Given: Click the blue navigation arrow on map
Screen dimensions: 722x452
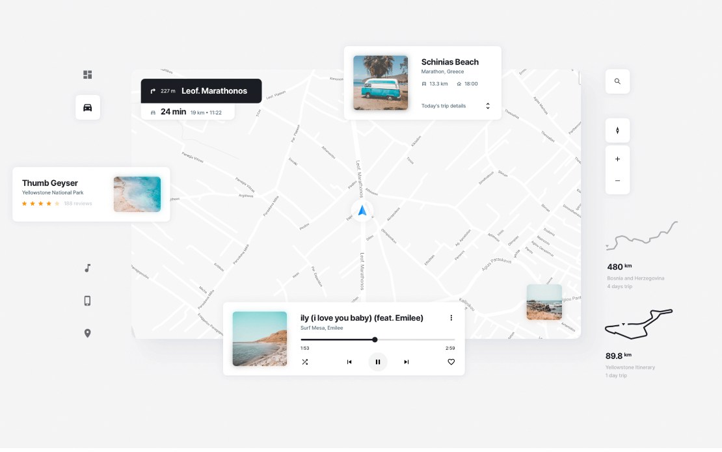Looking at the screenshot, I should pos(362,210).
